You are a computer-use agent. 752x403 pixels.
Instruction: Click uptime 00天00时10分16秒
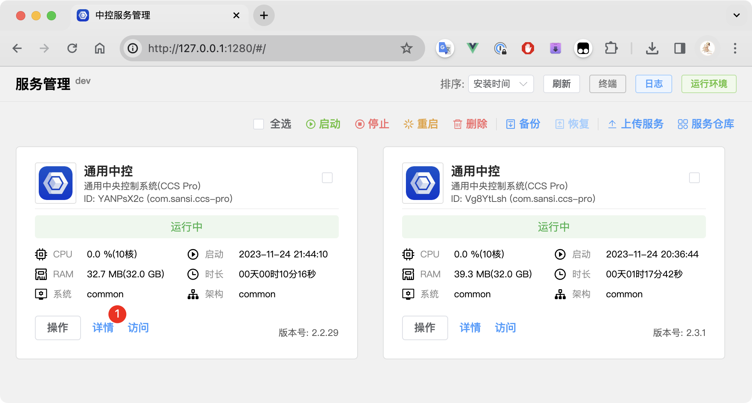pyautogui.click(x=277, y=274)
